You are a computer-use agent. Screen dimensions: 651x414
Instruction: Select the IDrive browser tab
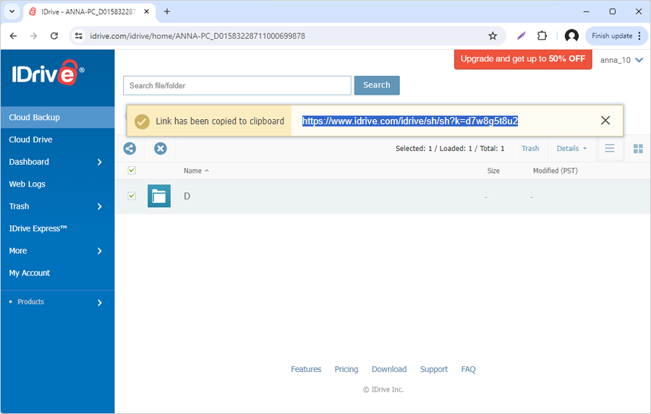pyautogui.click(x=89, y=12)
